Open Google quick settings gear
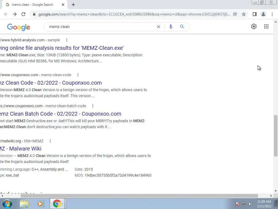 pos(254,26)
